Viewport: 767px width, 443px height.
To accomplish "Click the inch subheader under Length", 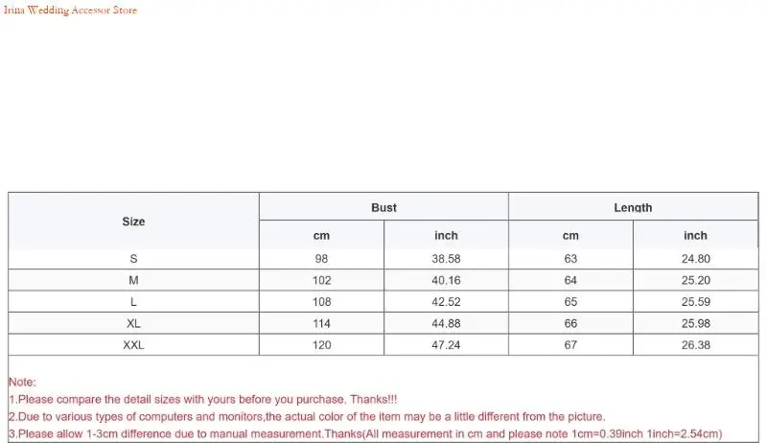I will click(695, 235).
